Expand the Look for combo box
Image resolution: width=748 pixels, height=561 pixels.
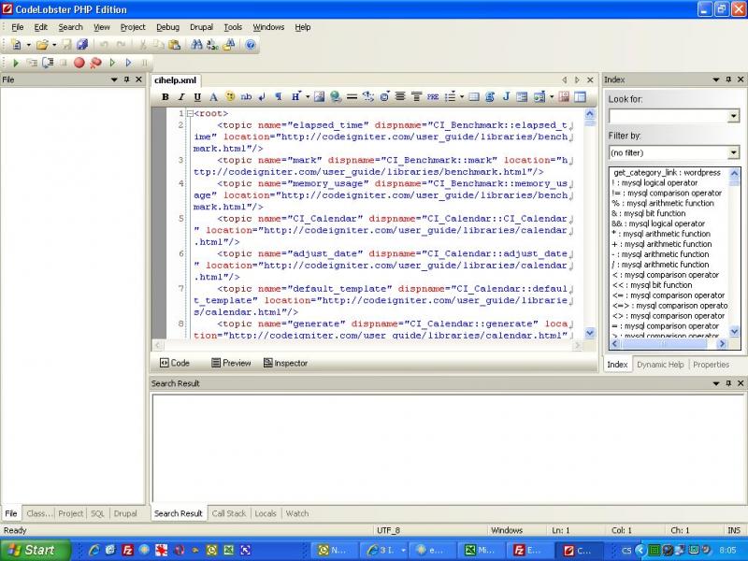point(733,116)
